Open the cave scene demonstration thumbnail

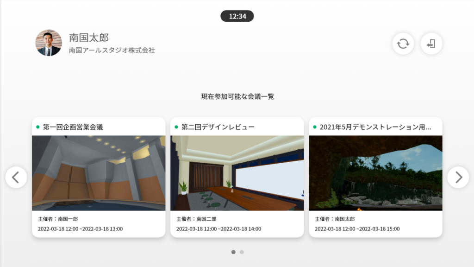[375, 173]
